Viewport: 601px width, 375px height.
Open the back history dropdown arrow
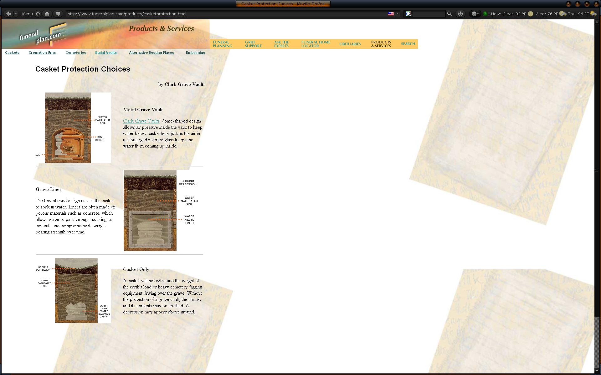click(16, 14)
